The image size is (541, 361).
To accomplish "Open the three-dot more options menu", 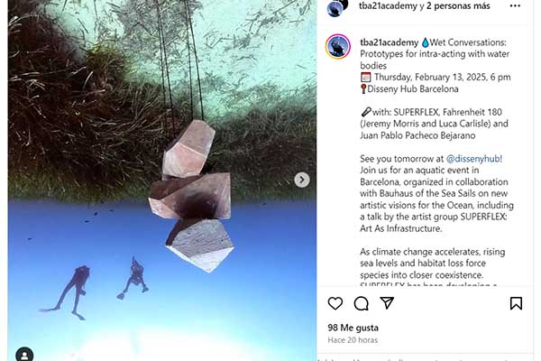I will 515,6.
